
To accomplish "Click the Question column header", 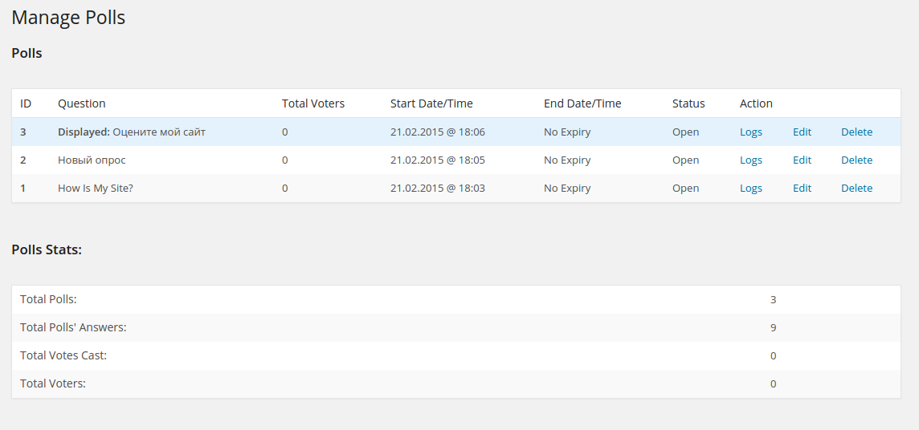I will coord(81,103).
